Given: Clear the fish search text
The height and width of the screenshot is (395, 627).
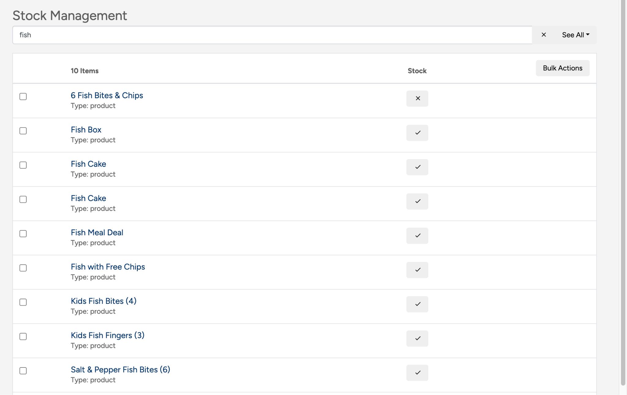Looking at the screenshot, I should click(x=543, y=35).
